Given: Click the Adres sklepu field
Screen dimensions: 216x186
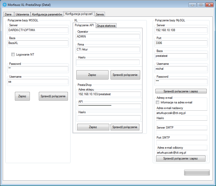Looking at the screenshot, I should [109, 94].
